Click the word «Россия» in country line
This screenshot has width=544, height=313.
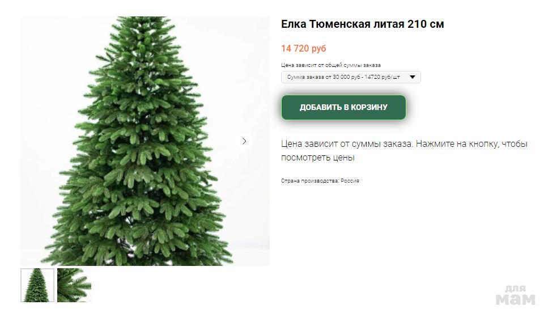pos(350,181)
